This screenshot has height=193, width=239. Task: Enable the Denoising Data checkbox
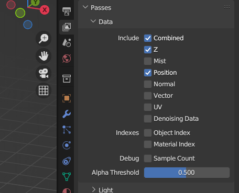[148, 119]
